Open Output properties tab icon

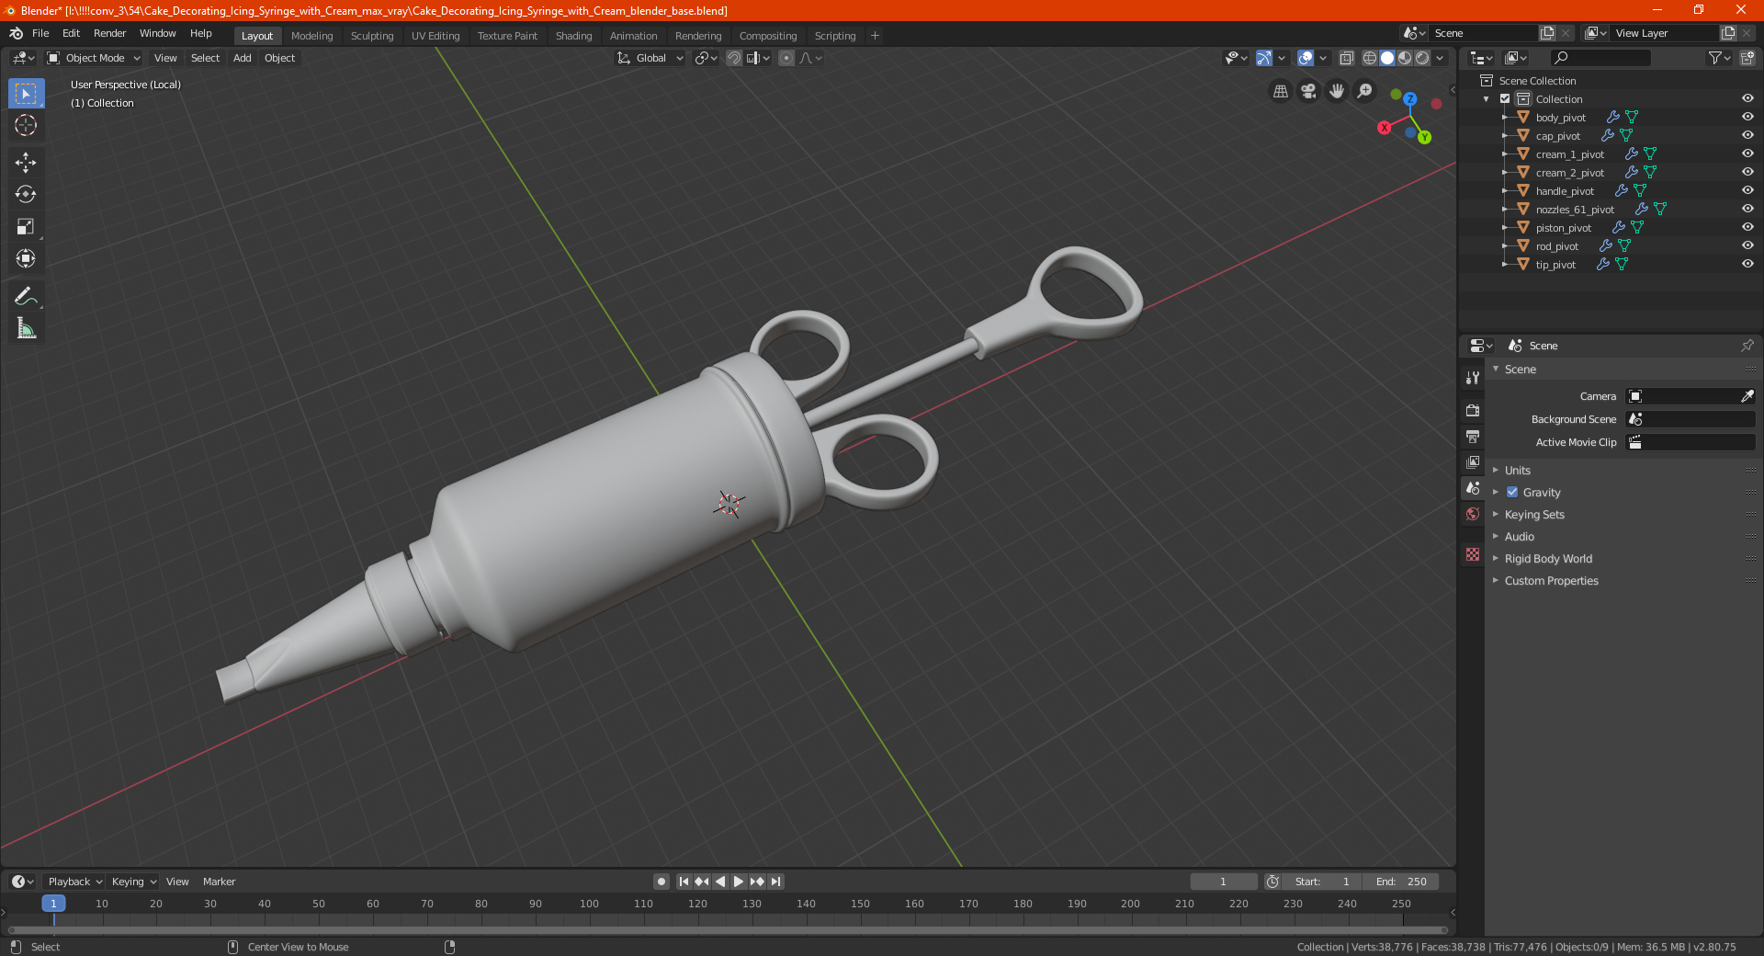click(1473, 436)
